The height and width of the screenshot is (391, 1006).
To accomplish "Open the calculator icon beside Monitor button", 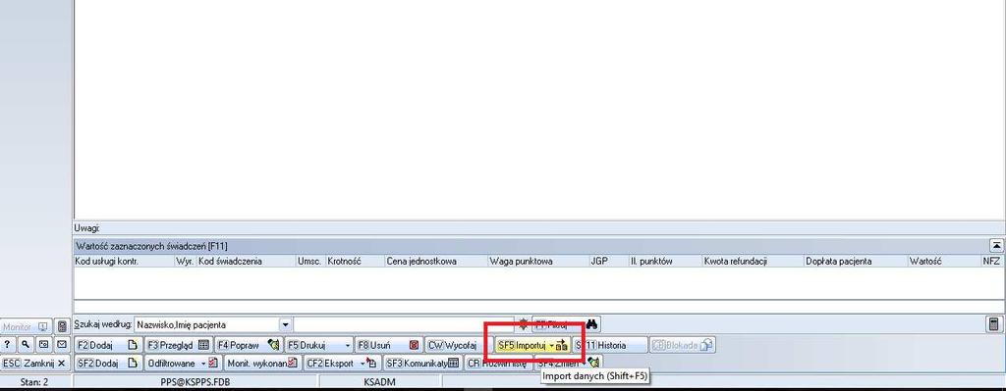I will (62, 326).
